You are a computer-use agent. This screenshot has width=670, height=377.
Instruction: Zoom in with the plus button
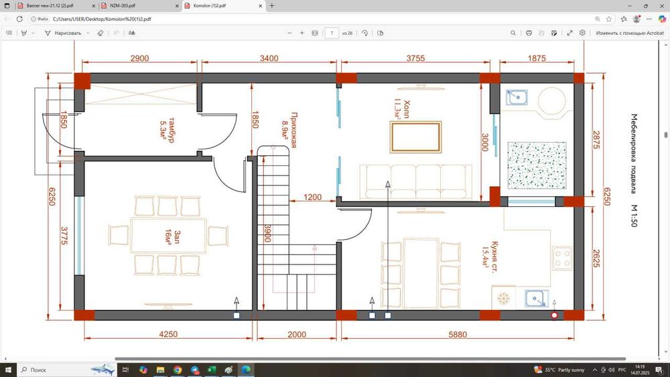(302, 33)
